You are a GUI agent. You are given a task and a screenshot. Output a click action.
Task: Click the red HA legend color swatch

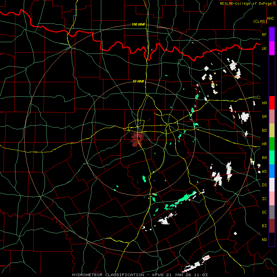(272, 103)
